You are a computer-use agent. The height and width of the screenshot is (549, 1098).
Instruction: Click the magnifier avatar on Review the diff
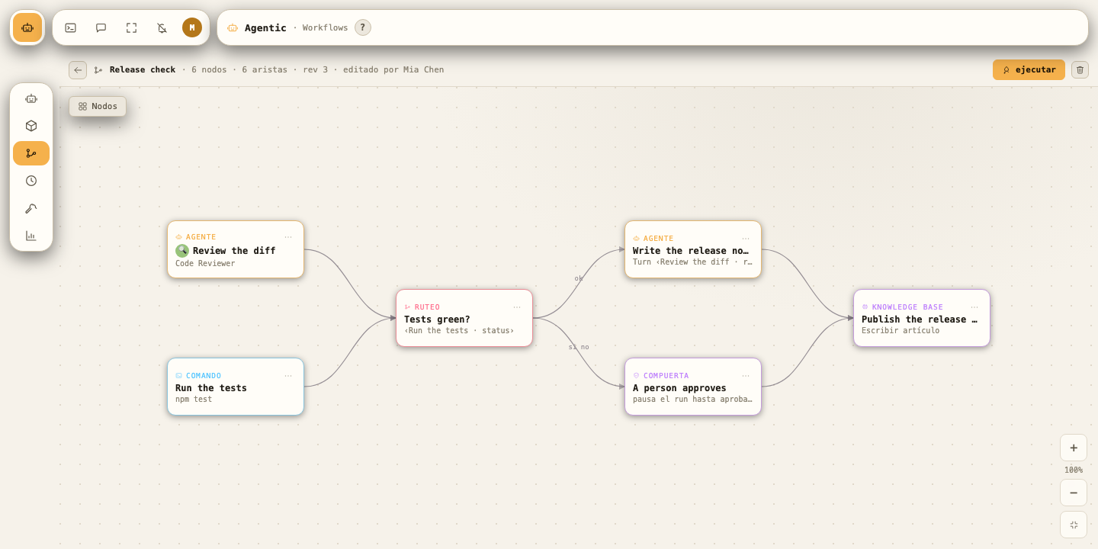pos(182,251)
